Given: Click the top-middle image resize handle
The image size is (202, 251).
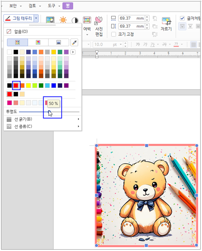Looking at the screenshot, I should coord(146,145).
